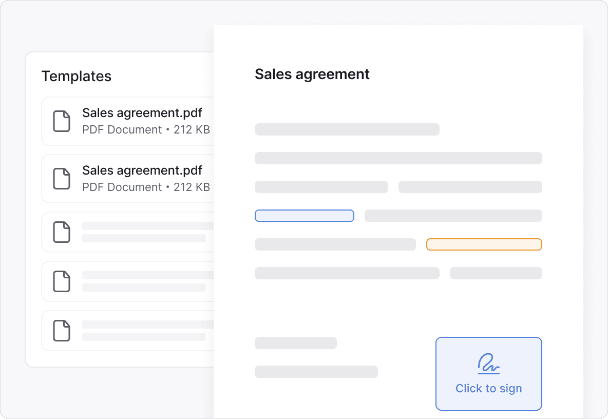Screen dimensions: 608x419
Task: Select the blue-outlined field in the document
Action: point(304,216)
